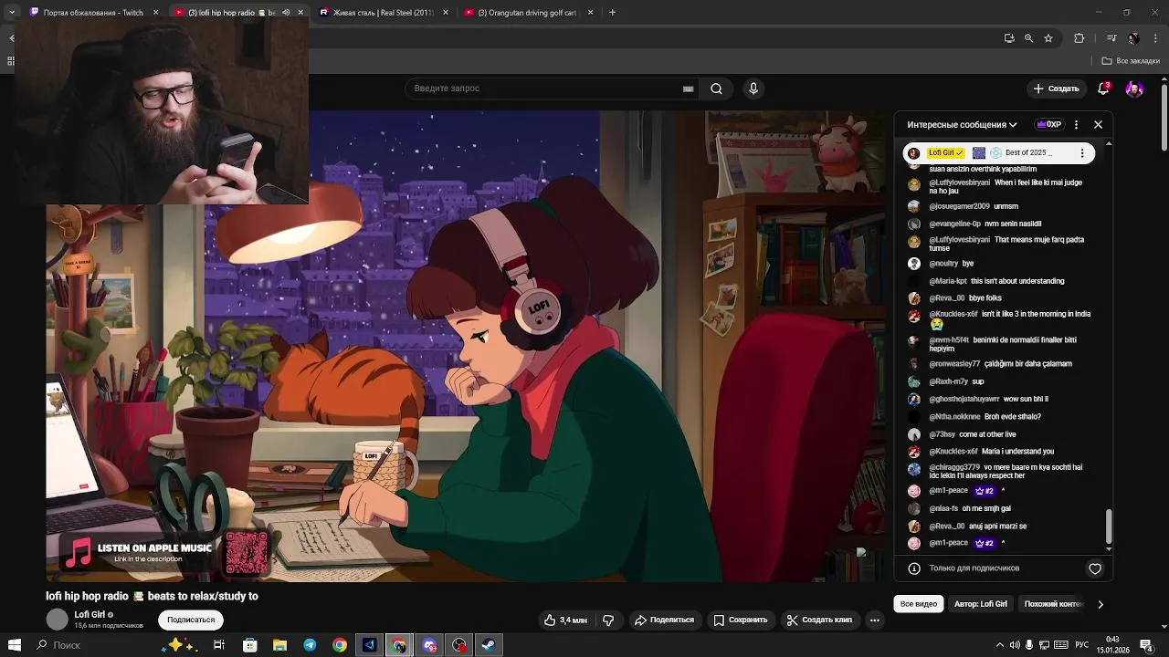The height and width of the screenshot is (657, 1169).
Task: Open pinned Lofi Girl message options
Action: [1082, 153]
